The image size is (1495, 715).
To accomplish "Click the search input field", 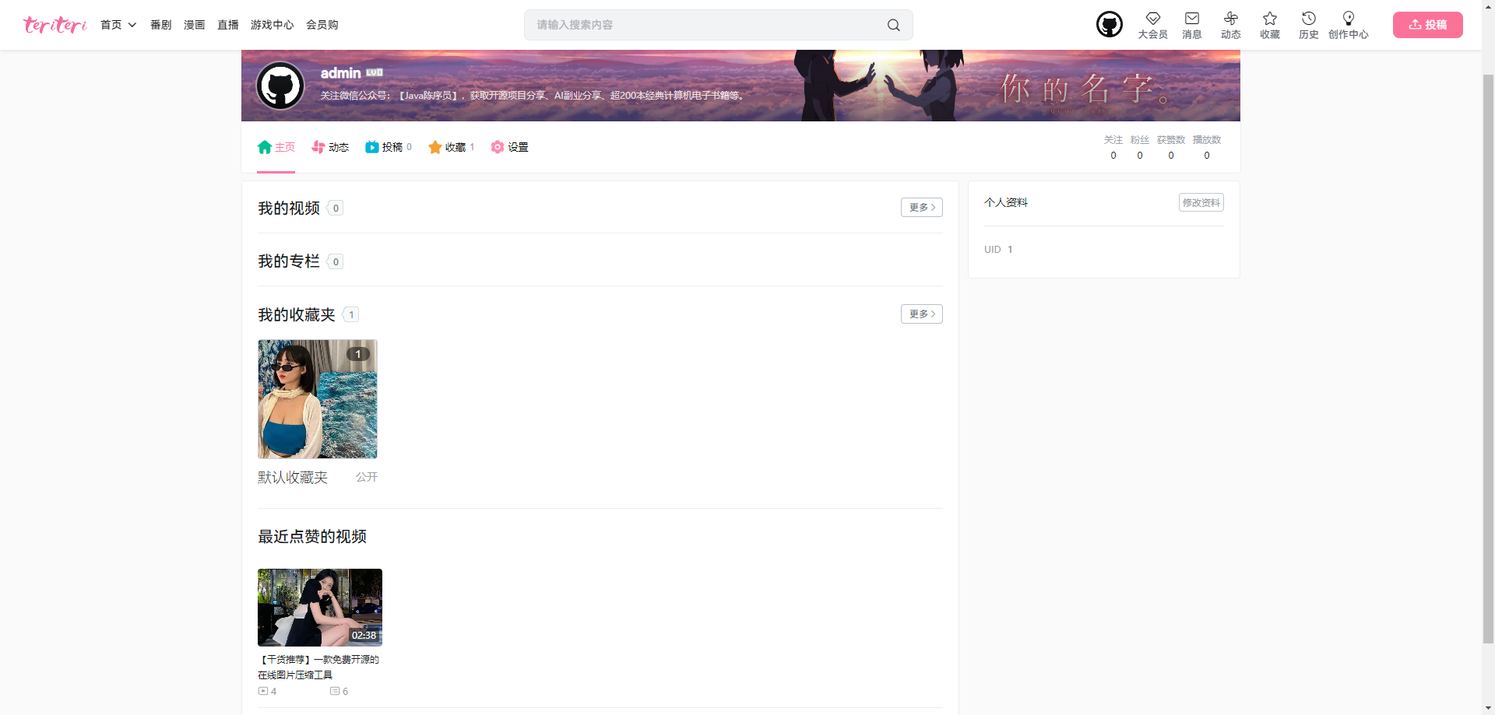I will [x=705, y=25].
